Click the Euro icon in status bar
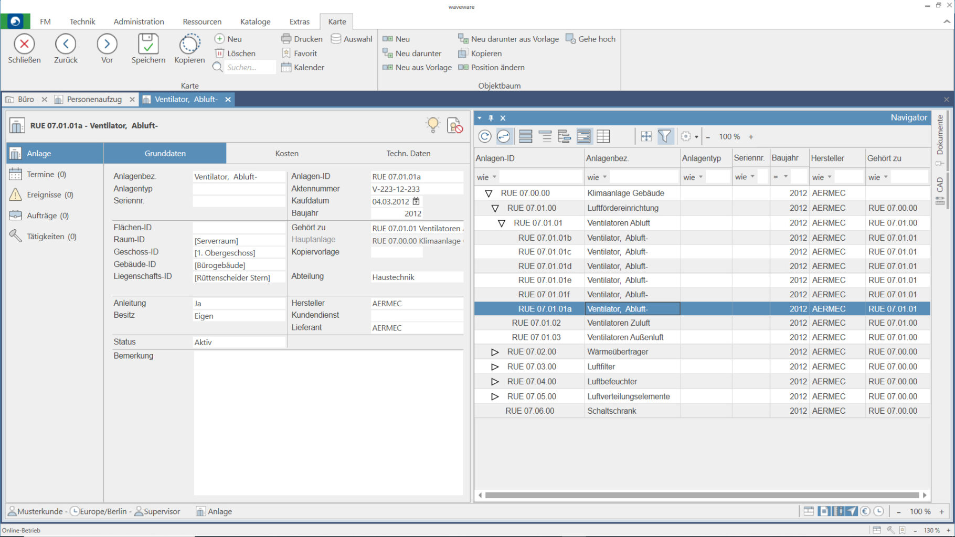 coord(865,511)
